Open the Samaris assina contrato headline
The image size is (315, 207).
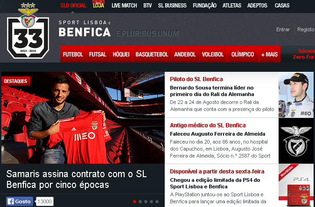[x=77, y=179]
